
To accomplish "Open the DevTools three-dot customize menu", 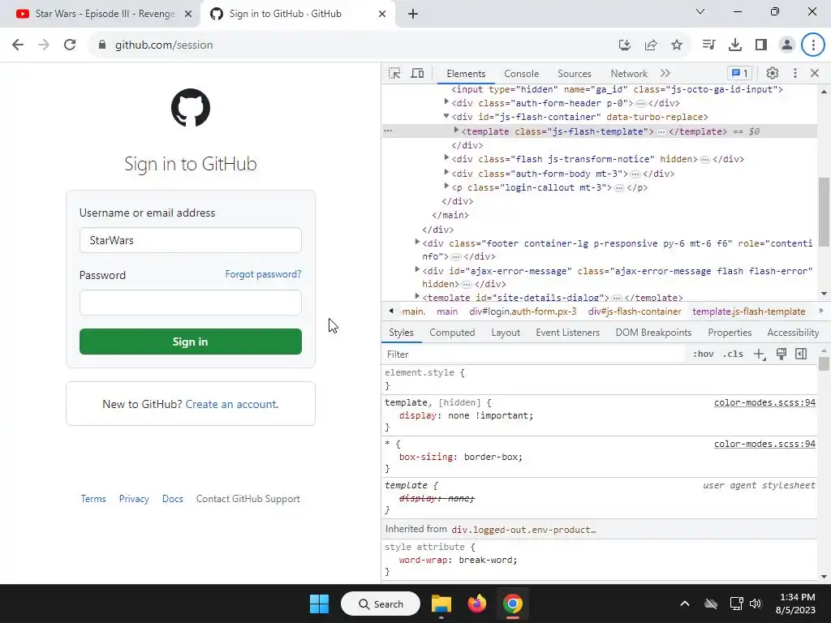I will coord(795,73).
